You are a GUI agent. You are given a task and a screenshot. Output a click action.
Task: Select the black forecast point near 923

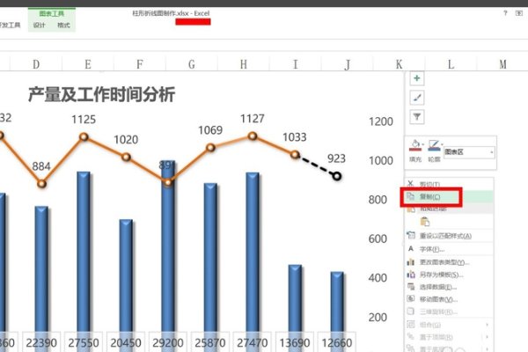point(336,176)
